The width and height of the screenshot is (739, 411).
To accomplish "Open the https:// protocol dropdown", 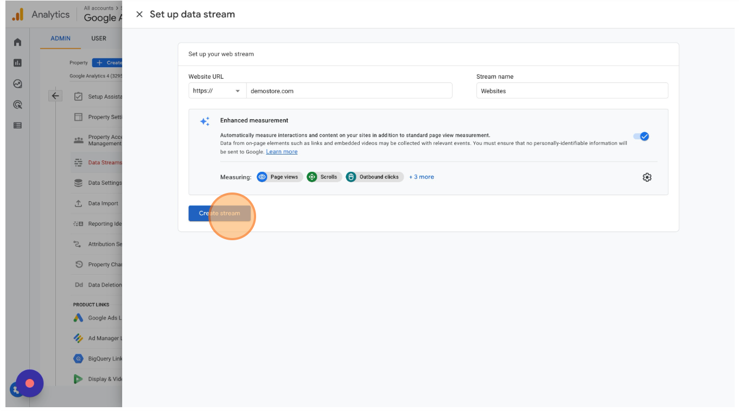I will [x=217, y=91].
